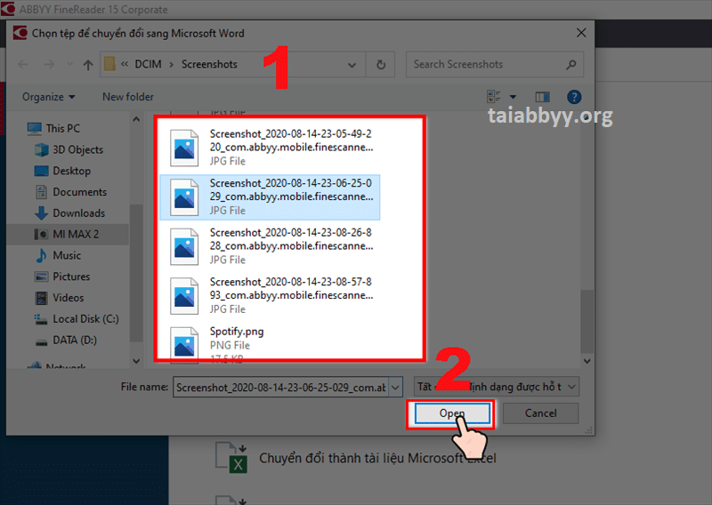Click the This PC computer icon

[34, 128]
